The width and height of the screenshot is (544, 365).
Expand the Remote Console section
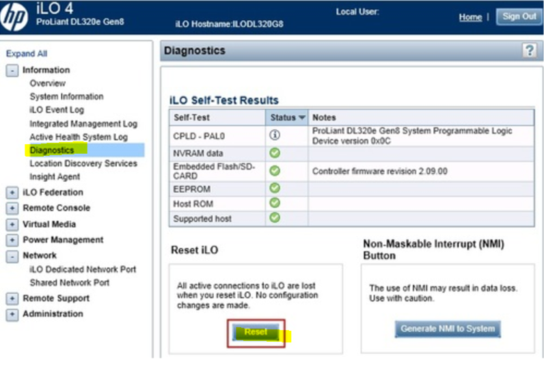[x=12, y=208]
